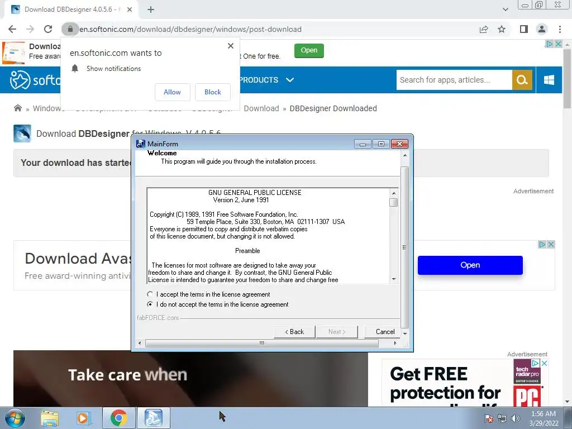Open a new Chrome tab
Screen dimensions: 572x429
coord(151,10)
